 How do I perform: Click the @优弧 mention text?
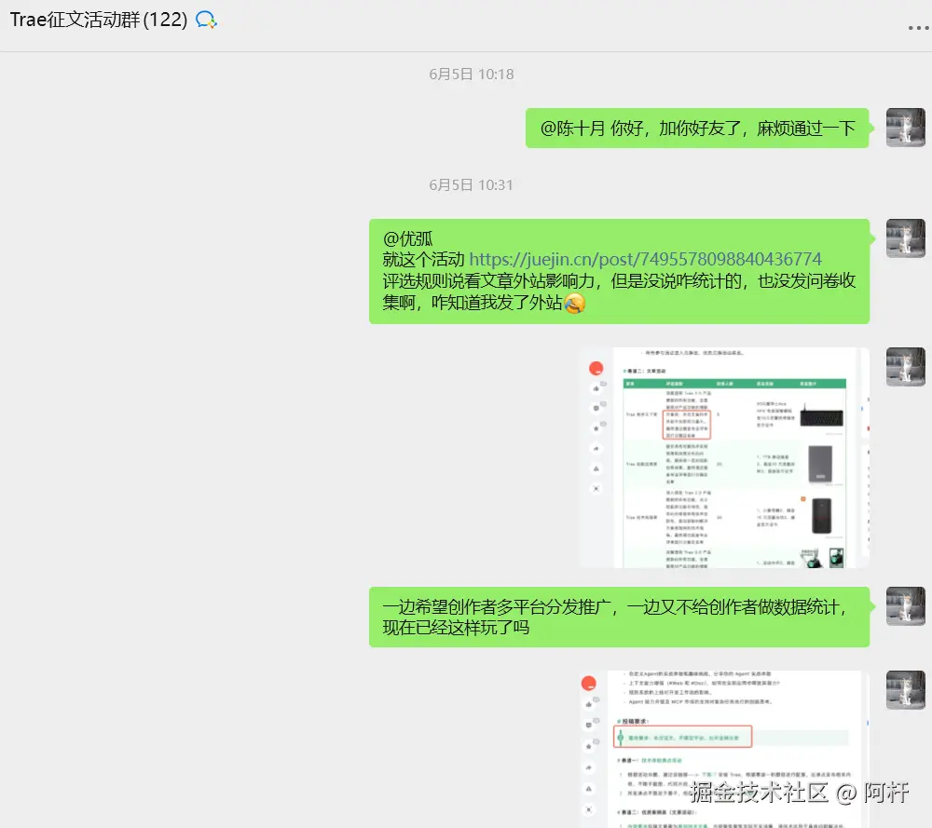(x=408, y=238)
